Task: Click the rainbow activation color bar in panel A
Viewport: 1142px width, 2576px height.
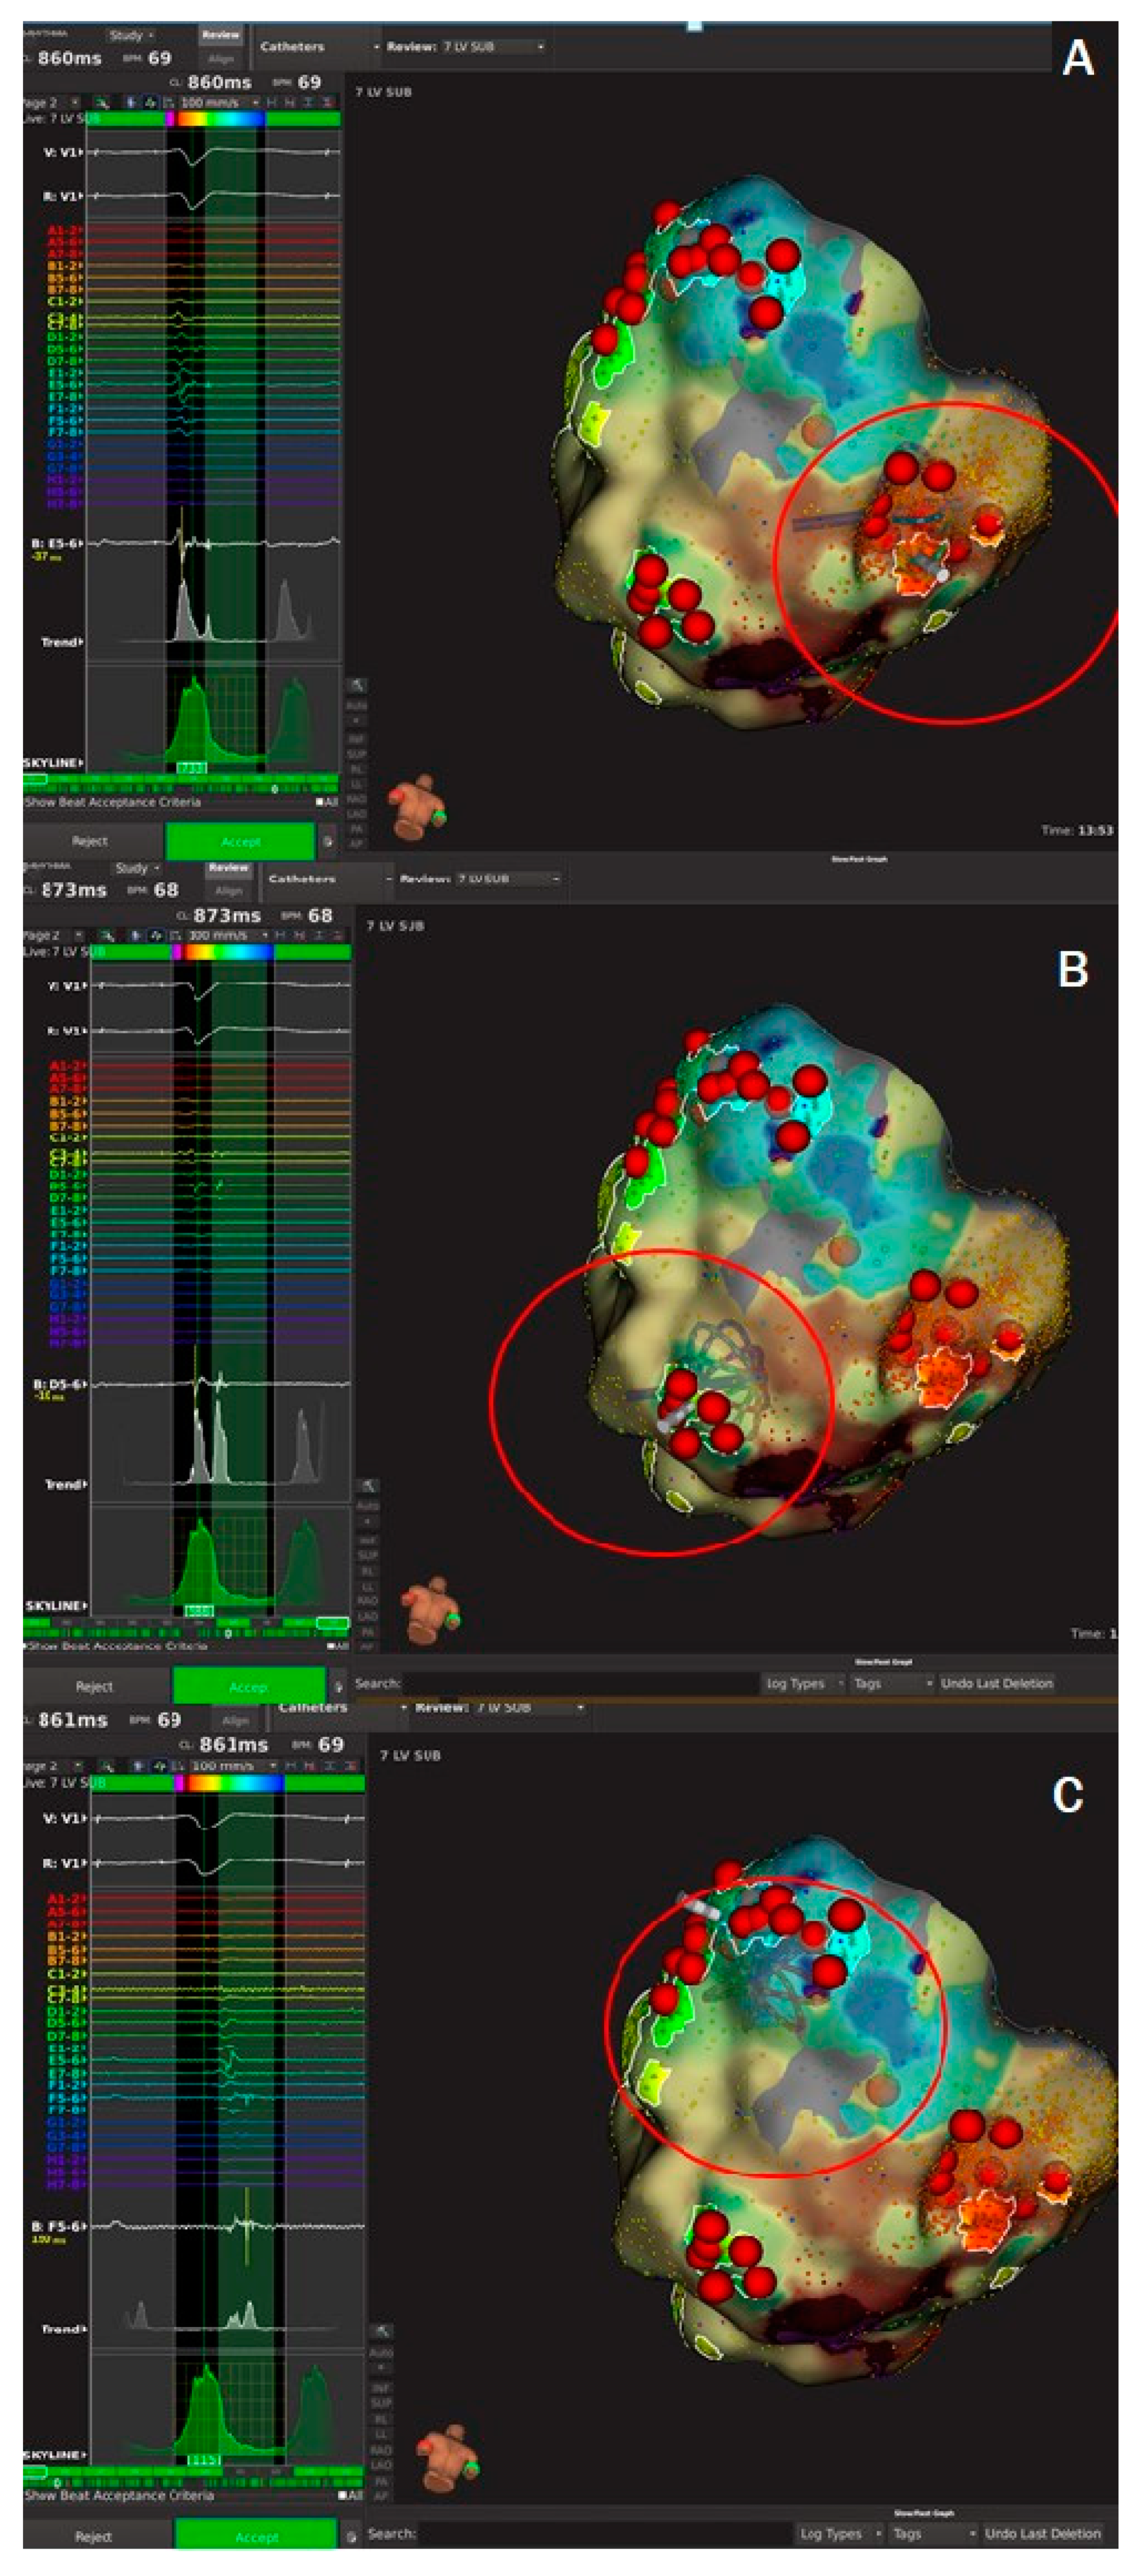Action: coord(220,118)
